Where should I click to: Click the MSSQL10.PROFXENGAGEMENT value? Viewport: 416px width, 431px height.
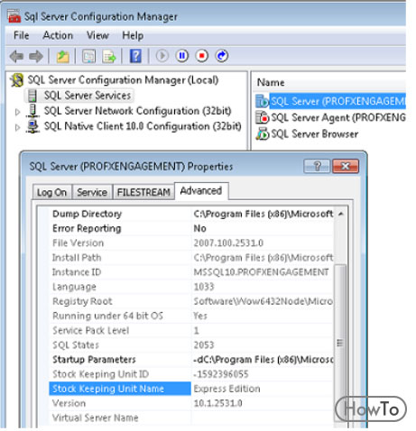click(x=261, y=272)
